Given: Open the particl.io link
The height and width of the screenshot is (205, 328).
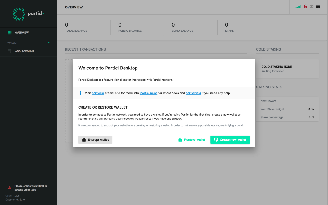Looking at the screenshot, I should pyautogui.click(x=98, y=93).
